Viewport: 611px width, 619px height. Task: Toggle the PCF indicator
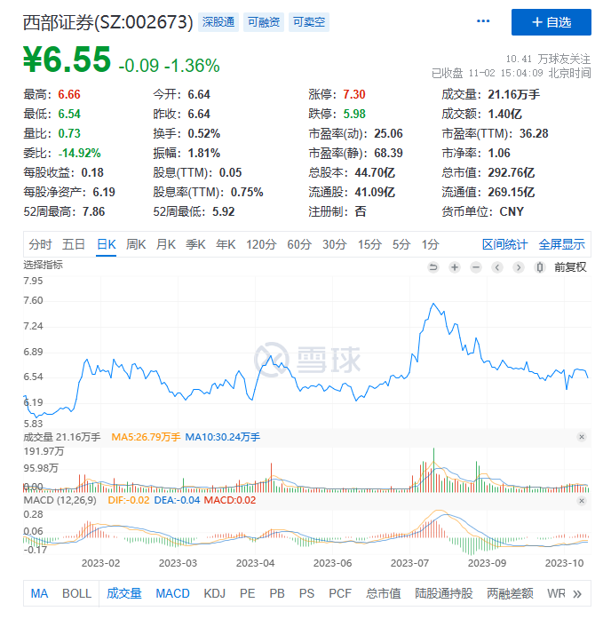pos(340,593)
